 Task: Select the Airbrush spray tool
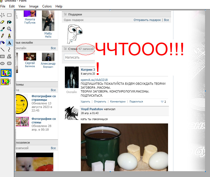[2, 43]
